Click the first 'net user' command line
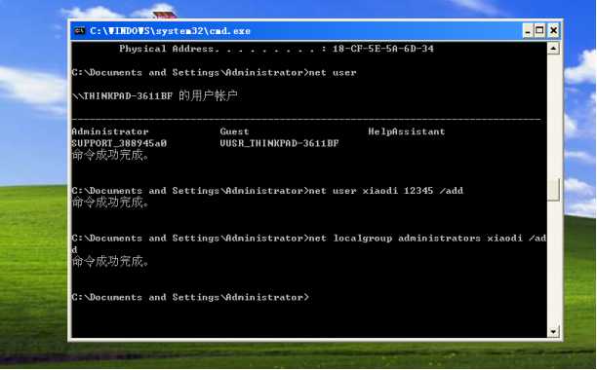The image size is (597, 370). click(x=214, y=73)
